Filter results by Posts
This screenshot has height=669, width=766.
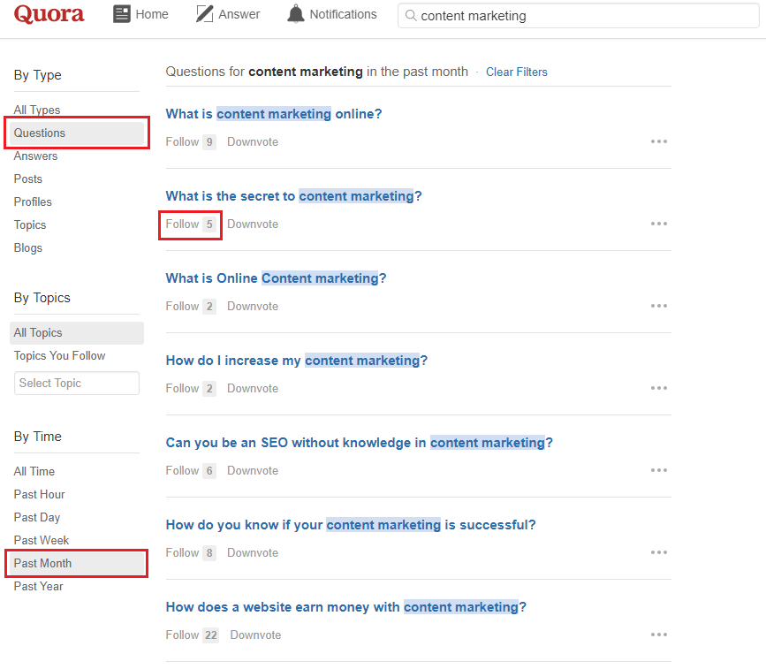pyautogui.click(x=28, y=179)
